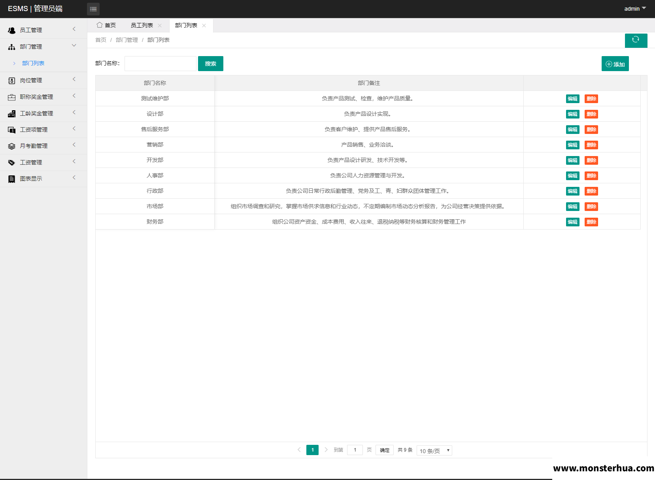Click the 确定 pagination confirm button
The height and width of the screenshot is (480, 655).
385,450
